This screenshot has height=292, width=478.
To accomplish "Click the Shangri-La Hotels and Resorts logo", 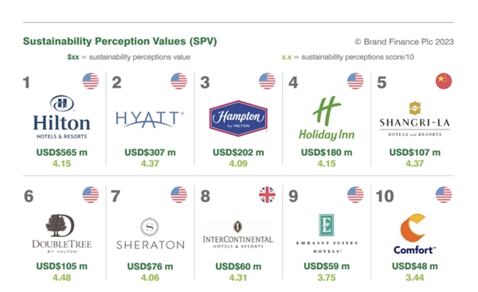I will 414,119.
